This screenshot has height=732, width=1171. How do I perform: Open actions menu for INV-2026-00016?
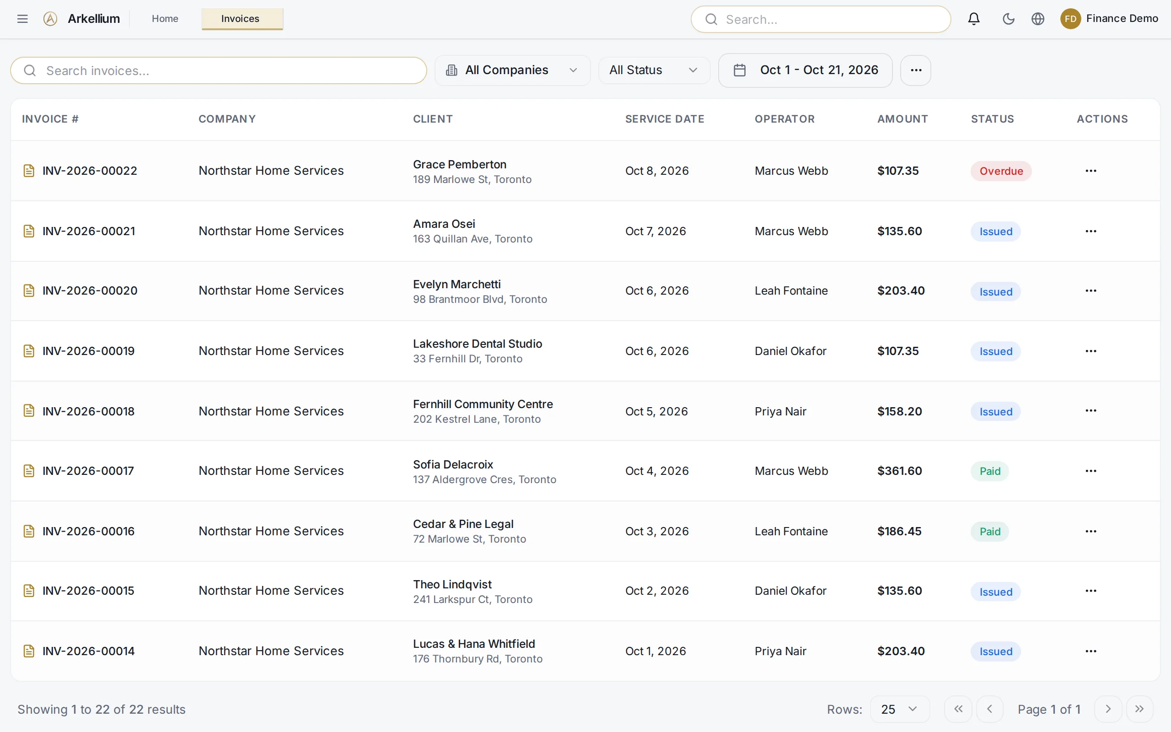tap(1090, 531)
